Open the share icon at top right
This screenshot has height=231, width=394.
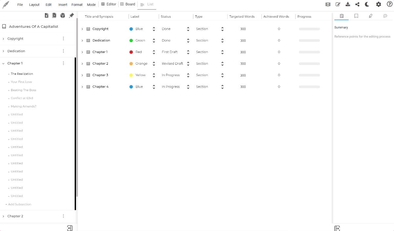(x=357, y=4)
